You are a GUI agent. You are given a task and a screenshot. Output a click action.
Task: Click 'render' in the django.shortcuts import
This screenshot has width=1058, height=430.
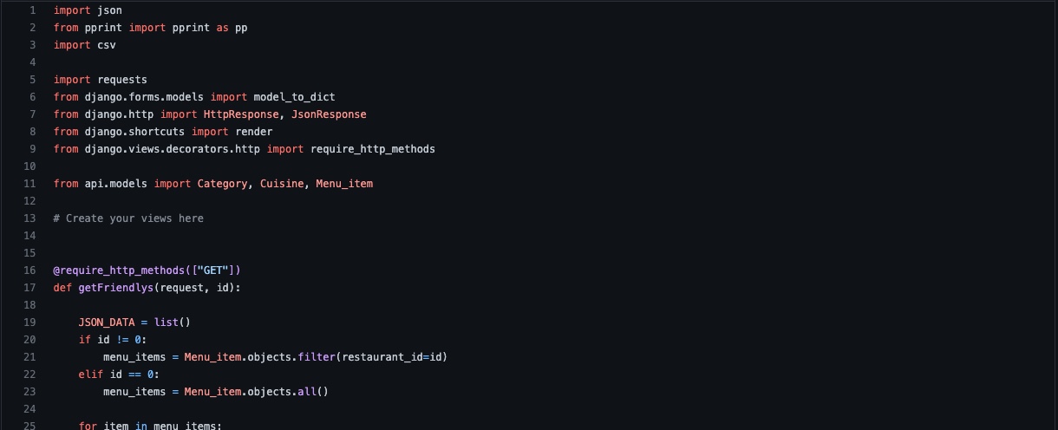click(x=253, y=132)
